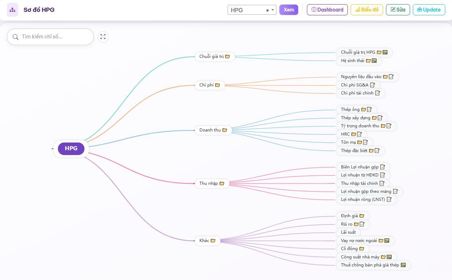Switch to Biểu đồ chart view

coord(367,10)
